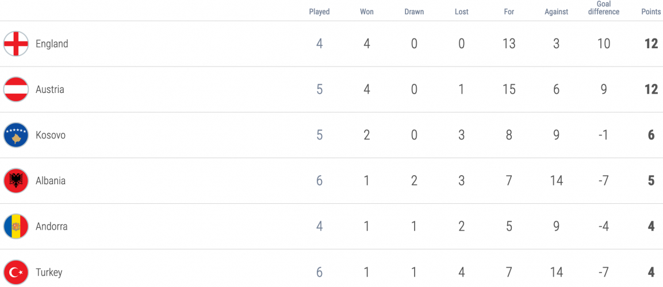Screen dimensions: 663x287
Task: Click the Kosovo flag icon
Action: 16,135
